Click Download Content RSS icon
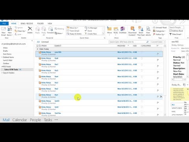Viewport: 189px width, 142px height. 132,28
